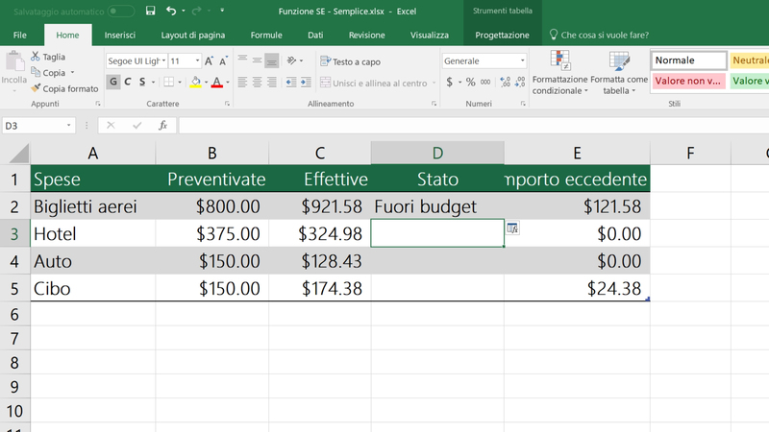
Task: Select cell C2 containing $921.58
Action: click(320, 206)
